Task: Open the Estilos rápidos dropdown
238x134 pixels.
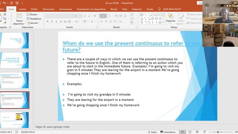Action: coord(180,19)
